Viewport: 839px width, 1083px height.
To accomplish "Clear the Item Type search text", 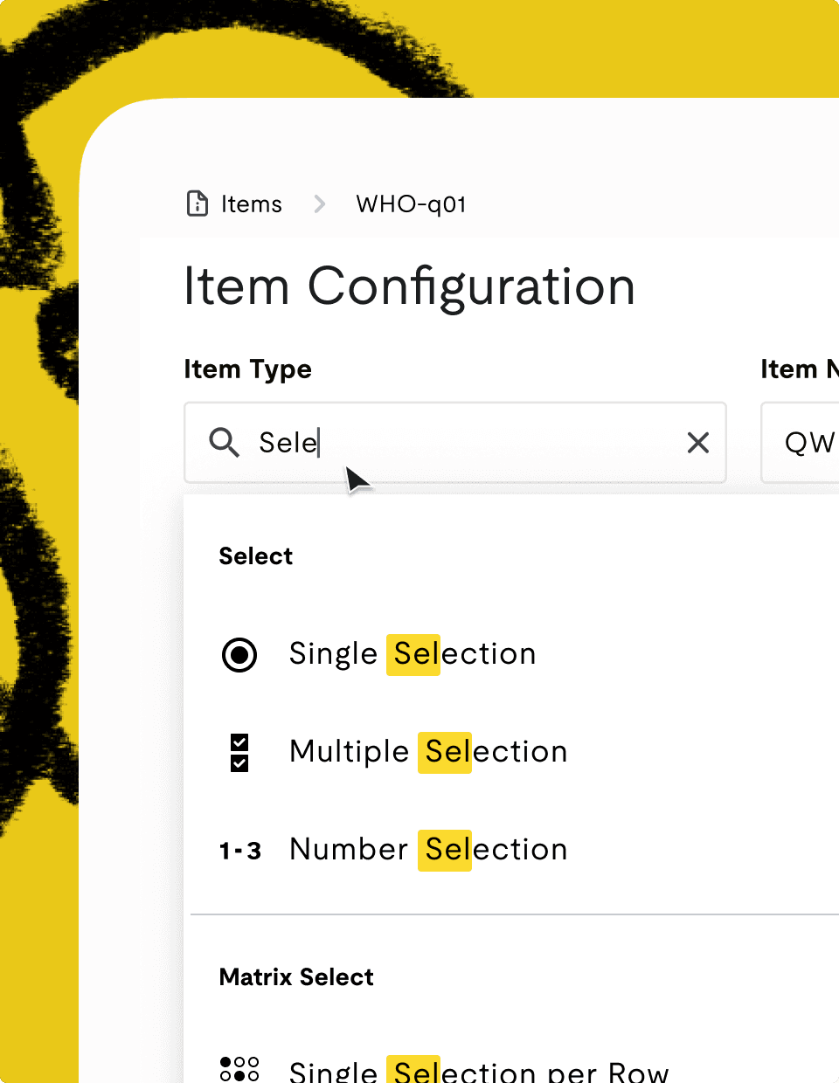I will pyautogui.click(x=698, y=443).
